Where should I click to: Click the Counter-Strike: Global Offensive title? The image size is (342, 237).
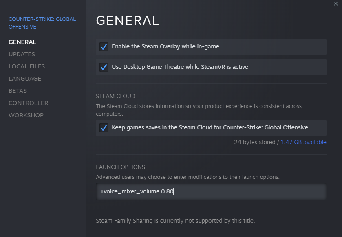pos(42,23)
